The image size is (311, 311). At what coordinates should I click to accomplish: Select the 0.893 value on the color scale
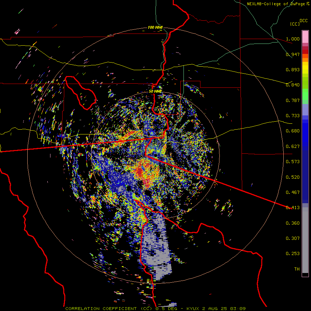coord(293,69)
